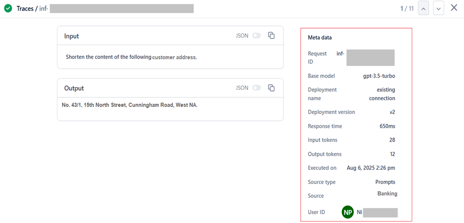Click the gpt-3.5-turbo base model value
The image size is (464, 223).
click(x=379, y=76)
